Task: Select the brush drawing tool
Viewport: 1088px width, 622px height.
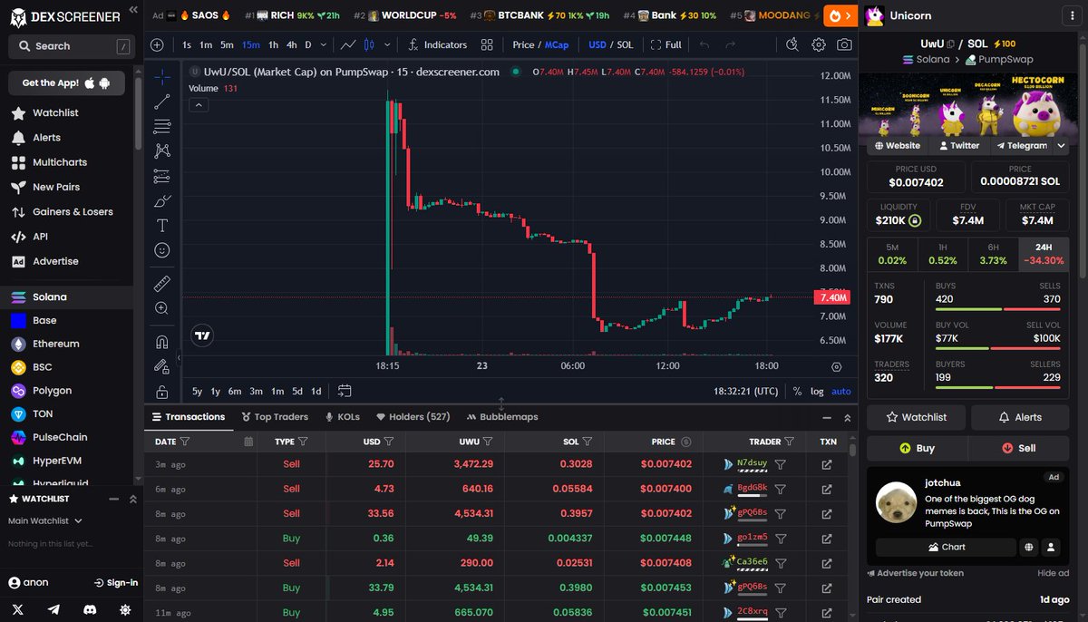Action: coord(162,200)
